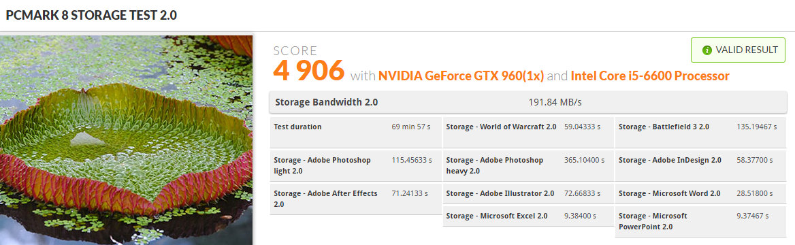Click Storage - Battlefield 3 2.0 entry

(700, 133)
